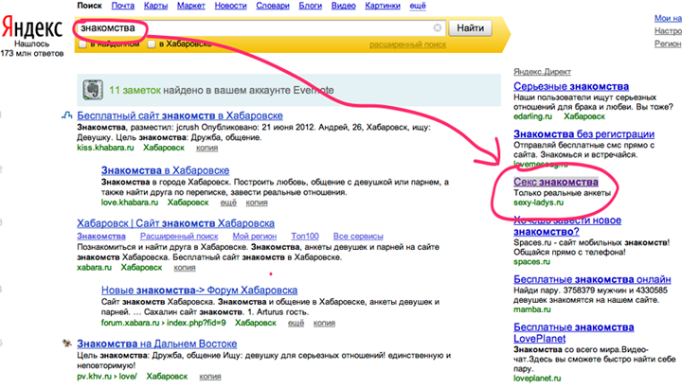Click favicon next to Знакомства на Дальнем Востоке

[66, 344]
